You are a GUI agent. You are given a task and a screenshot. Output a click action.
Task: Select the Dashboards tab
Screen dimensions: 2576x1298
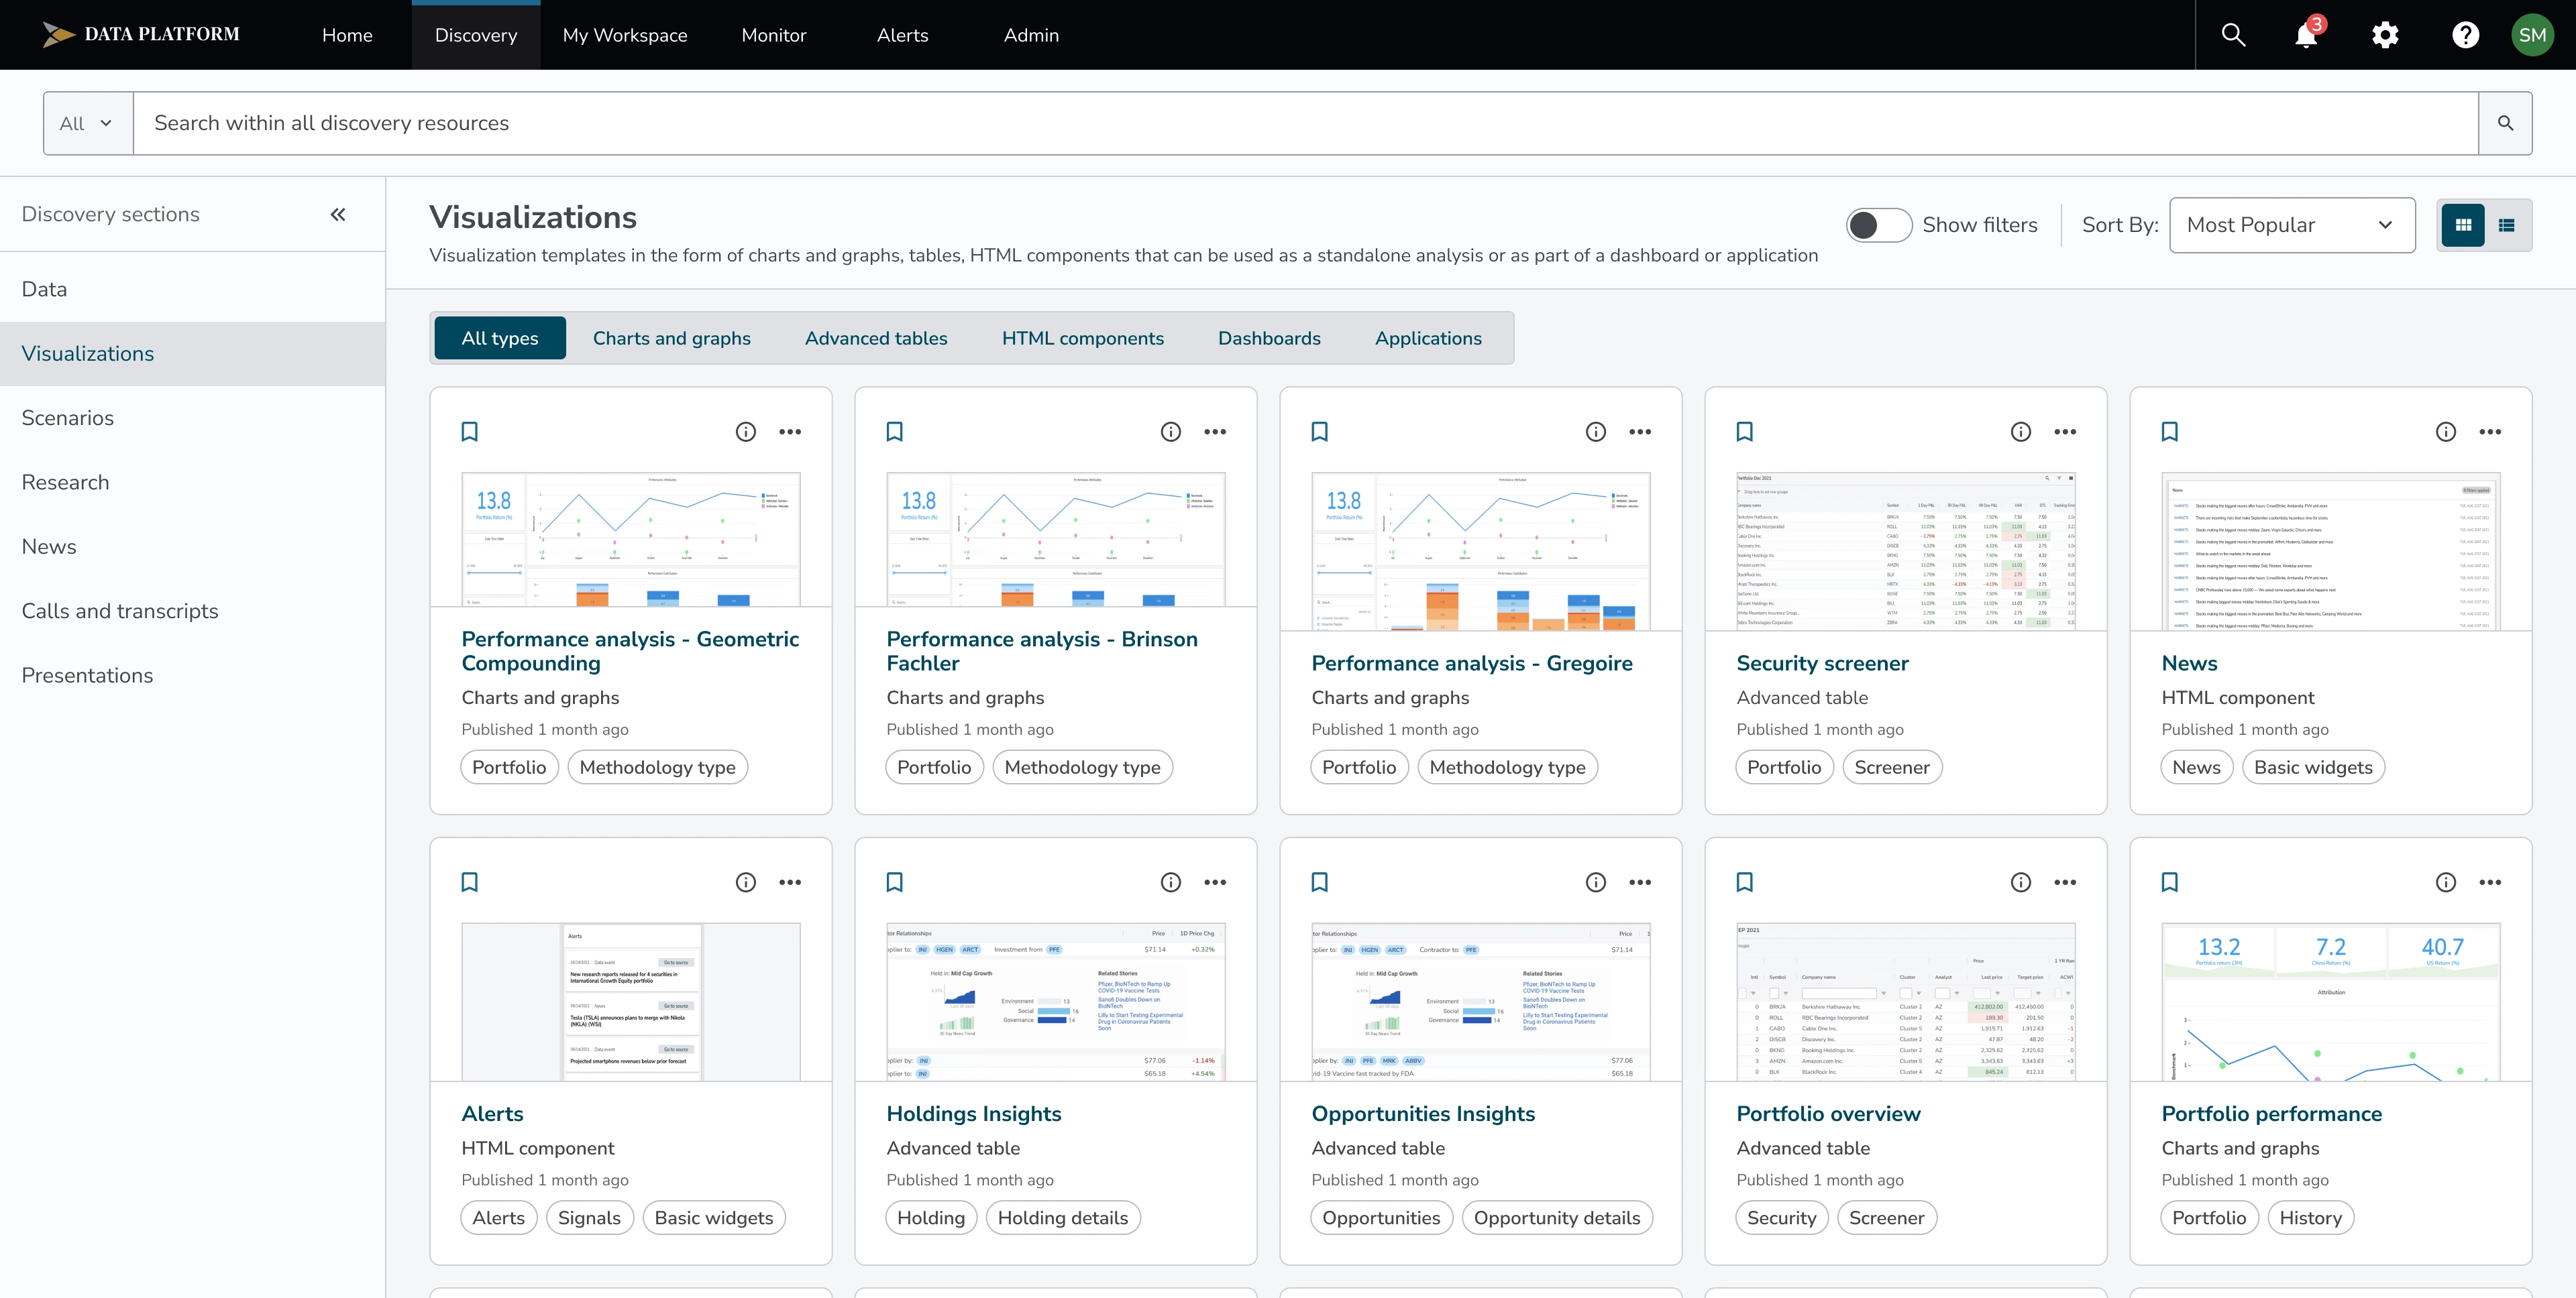coord(1268,338)
